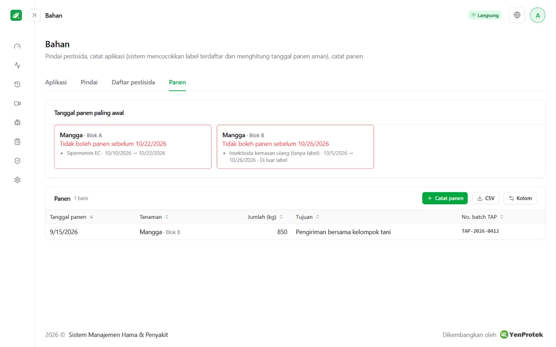Open the clipboard icon in sidebar

[17, 142]
